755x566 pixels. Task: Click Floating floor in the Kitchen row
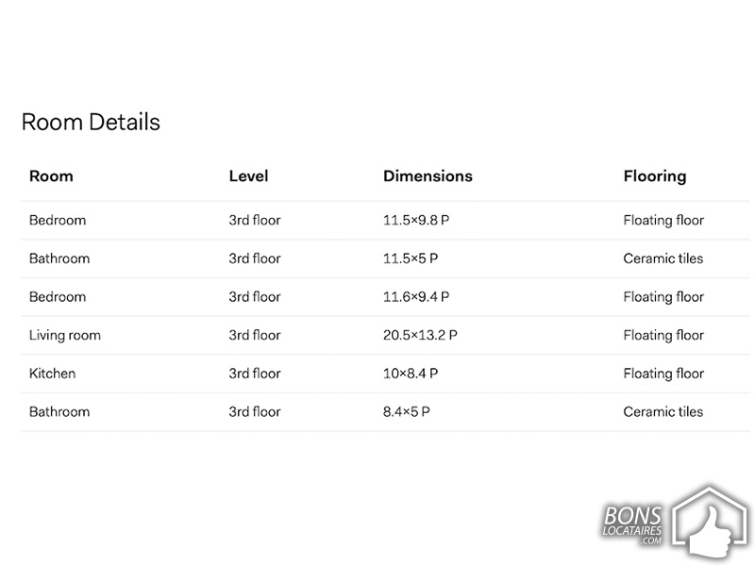(x=663, y=374)
